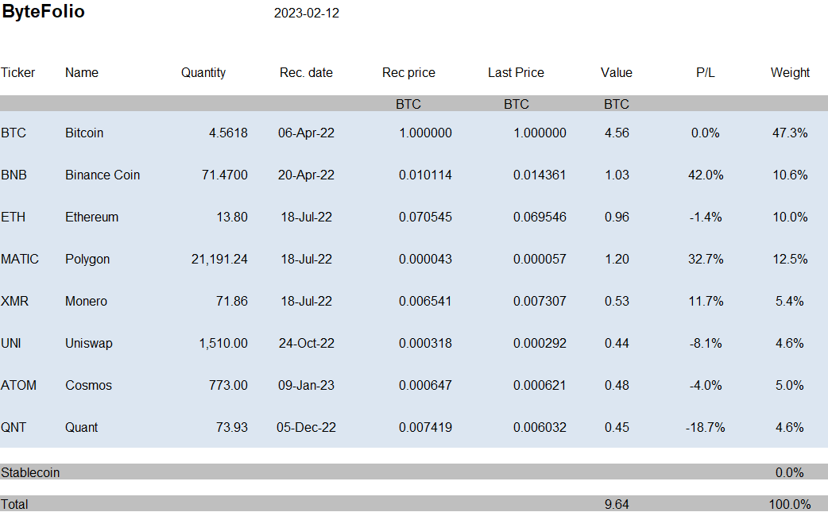Select the Quant name cell
The height and width of the screenshot is (512, 828).
click(82, 428)
